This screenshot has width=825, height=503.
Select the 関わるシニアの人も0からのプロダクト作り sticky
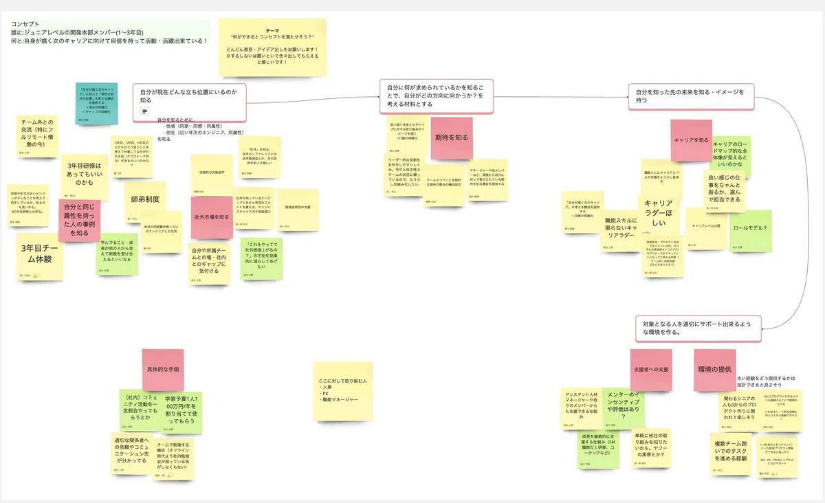[738, 411]
